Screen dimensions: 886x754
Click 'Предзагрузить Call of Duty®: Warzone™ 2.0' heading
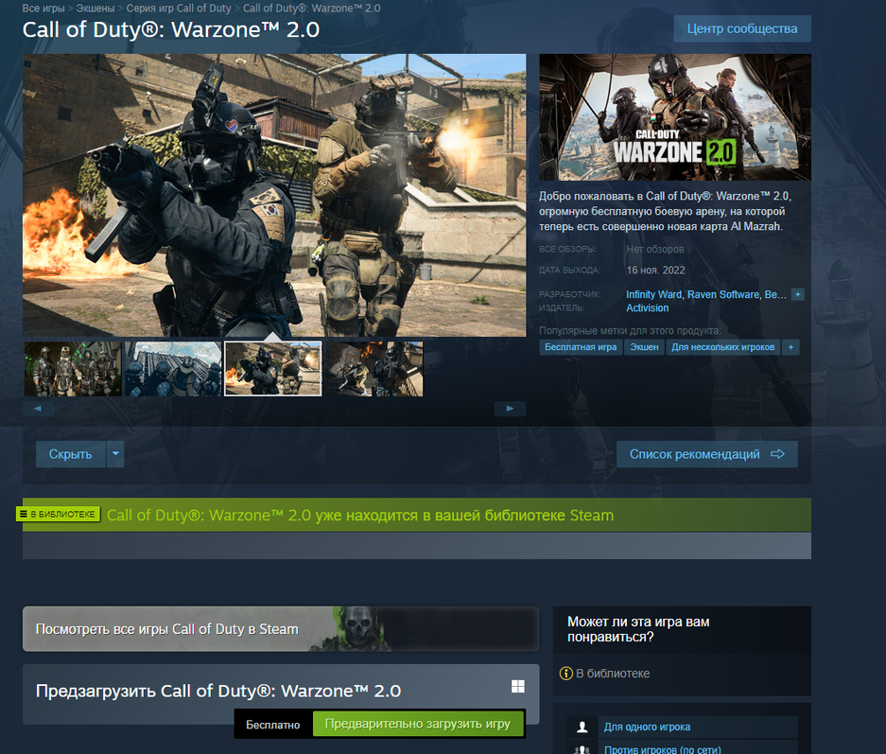coord(218,691)
